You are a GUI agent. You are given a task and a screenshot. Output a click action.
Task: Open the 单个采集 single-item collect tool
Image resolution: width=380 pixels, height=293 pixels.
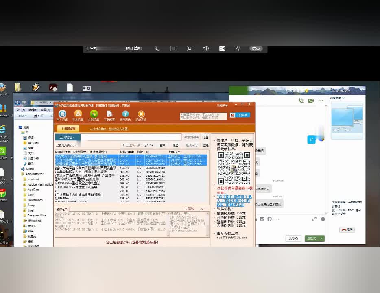(x=62, y=116)
